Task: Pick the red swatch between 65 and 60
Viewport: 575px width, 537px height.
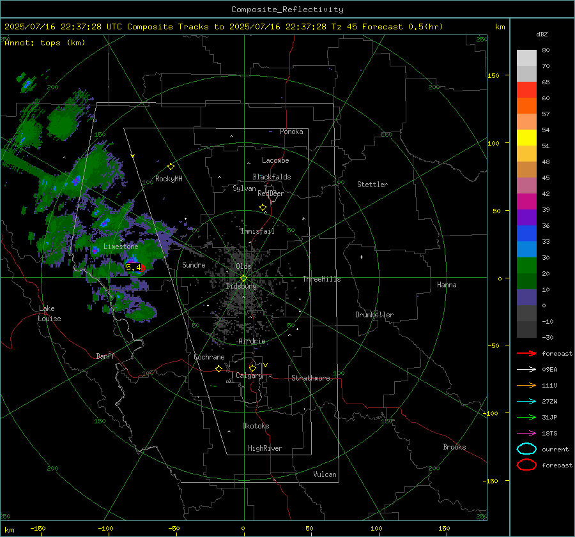Action: tap(526, 90)
